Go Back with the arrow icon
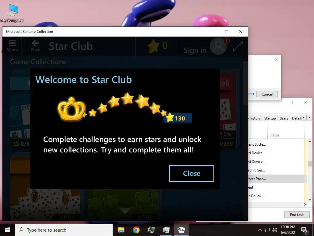This screenshot has width=314, height=236. pos(35,46)
